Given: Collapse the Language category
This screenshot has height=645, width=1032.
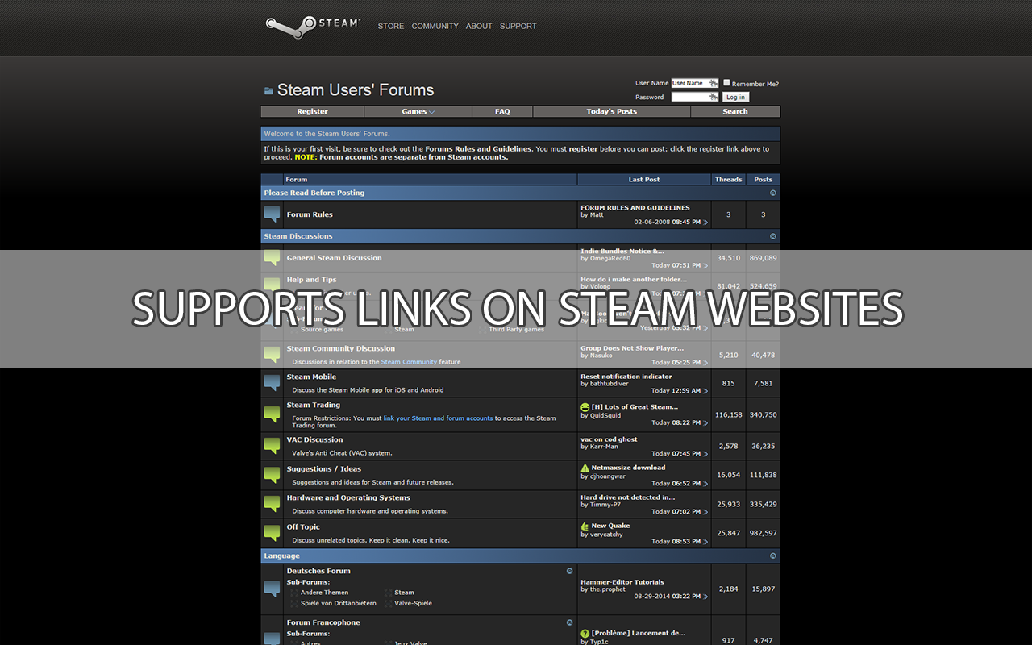Looking at the screenshot, I should click(x=773, y=556).
